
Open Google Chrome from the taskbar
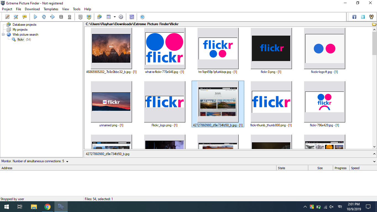(48, 207)
